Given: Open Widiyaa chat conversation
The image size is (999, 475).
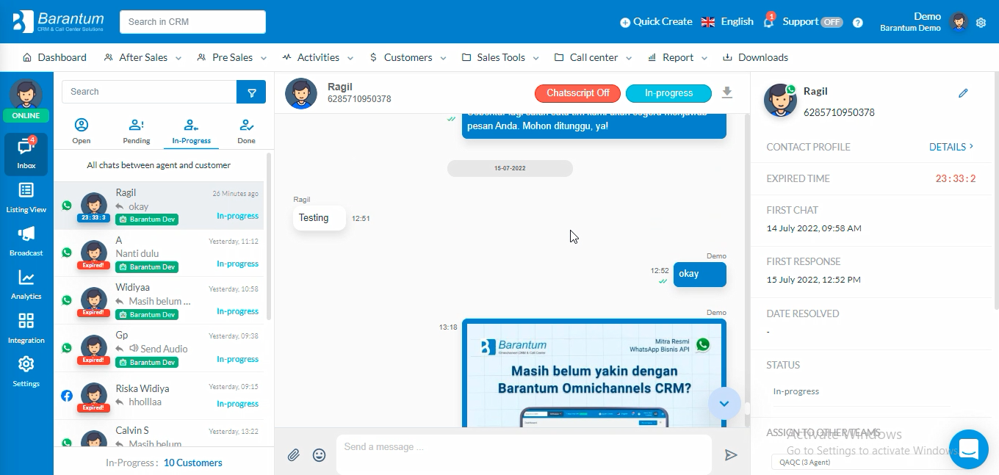Looking at the screenshot, I should point(159,300).
